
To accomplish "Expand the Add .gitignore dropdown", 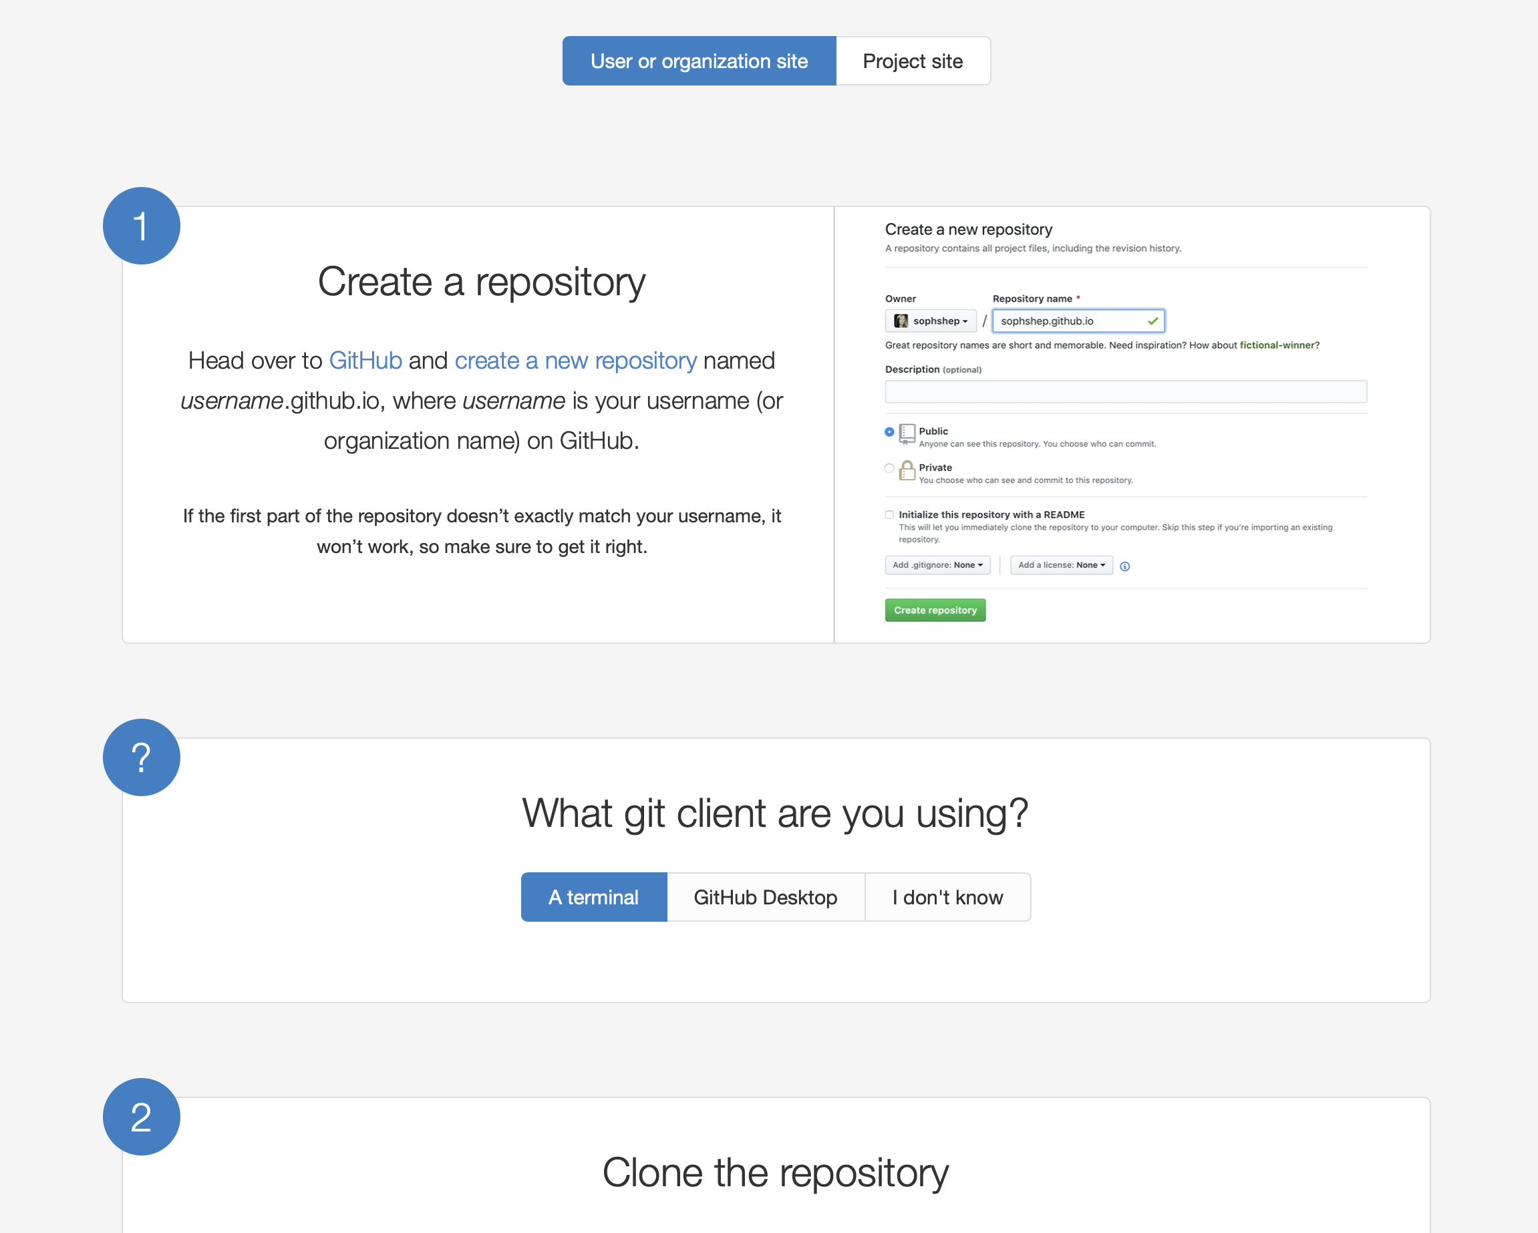I will [937, 565].
